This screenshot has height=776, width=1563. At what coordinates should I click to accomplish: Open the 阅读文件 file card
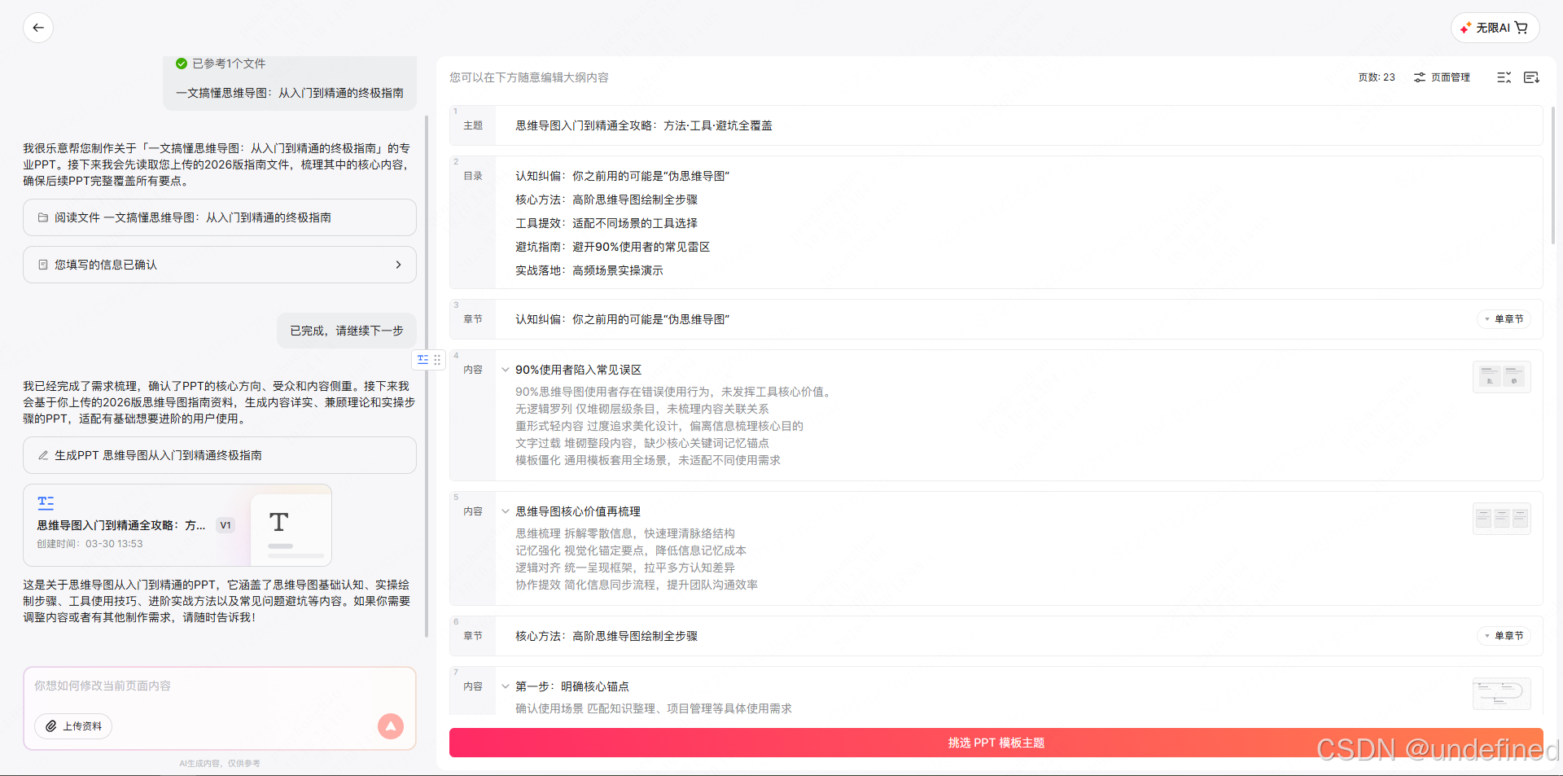pyautogui.click(x=220, y=217)
